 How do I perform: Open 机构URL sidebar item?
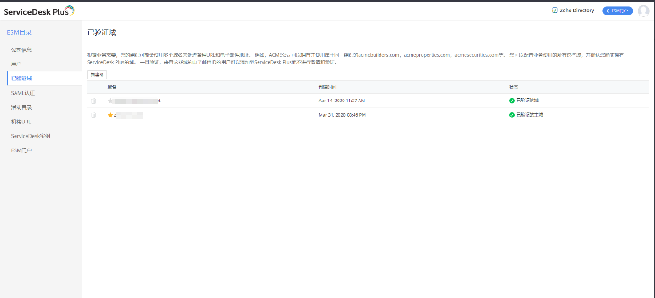(21, 122)
